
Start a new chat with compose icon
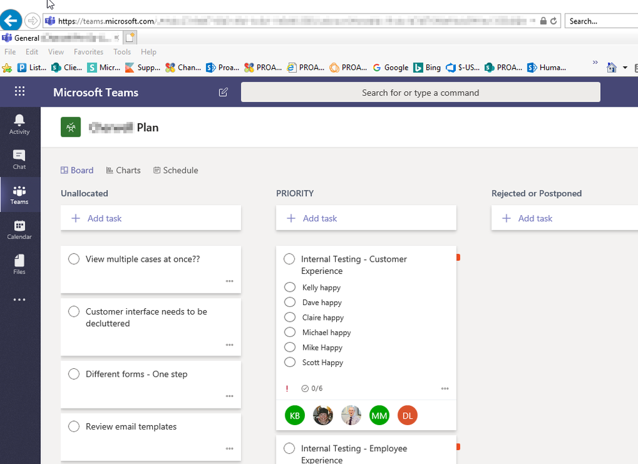[223, 93]
